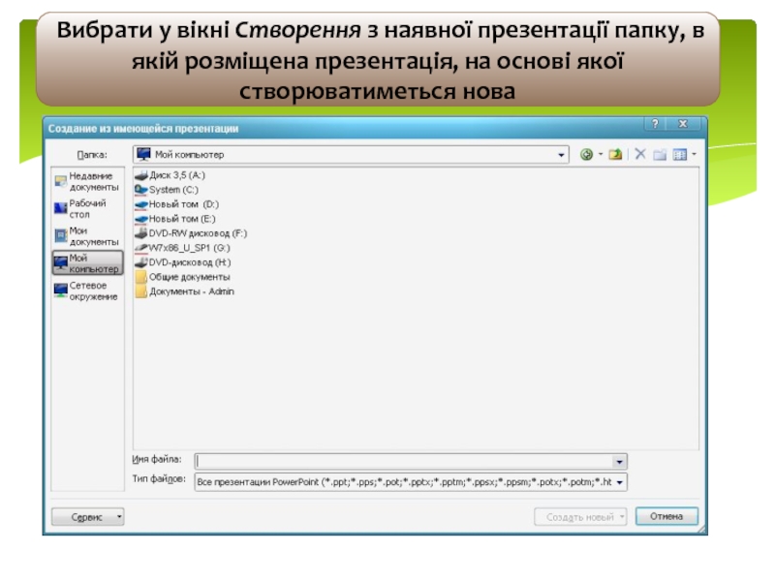The height and width of the screenshot is (581, 775).
Task: Open Мои документы in sidebar
Action: 87,236
